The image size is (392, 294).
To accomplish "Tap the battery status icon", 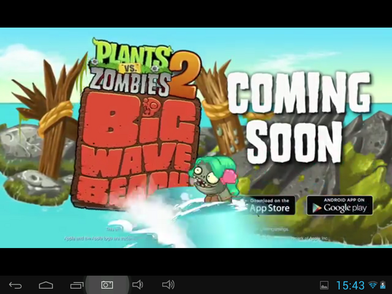I will click(x=383, y=285).
